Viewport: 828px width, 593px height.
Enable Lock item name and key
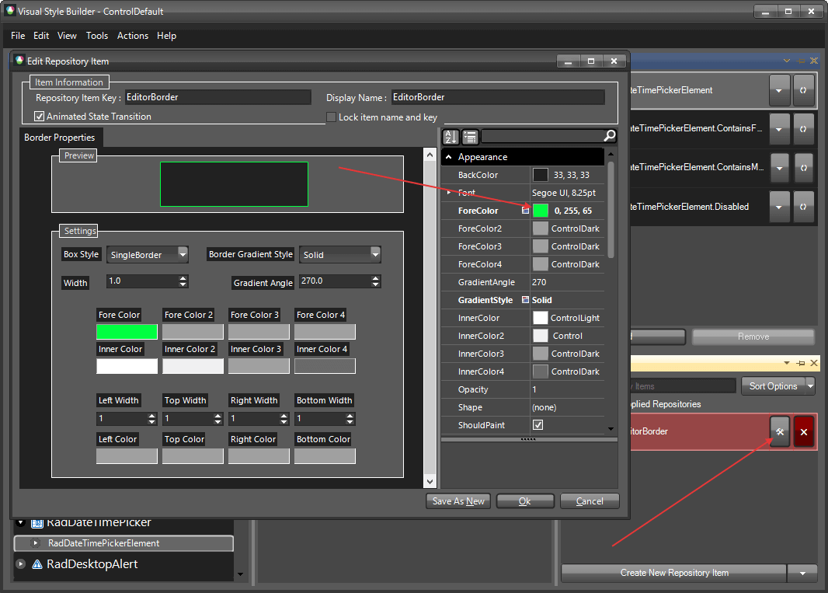click(332, 116)
